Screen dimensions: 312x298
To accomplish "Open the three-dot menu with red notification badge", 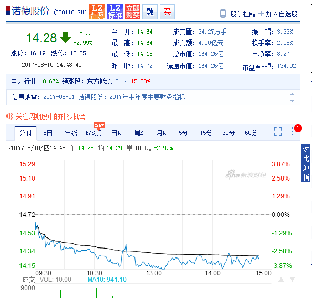I will 292,131.
